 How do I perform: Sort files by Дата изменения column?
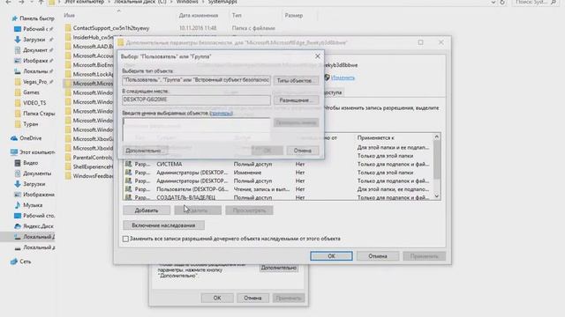(x=199, y=16)
